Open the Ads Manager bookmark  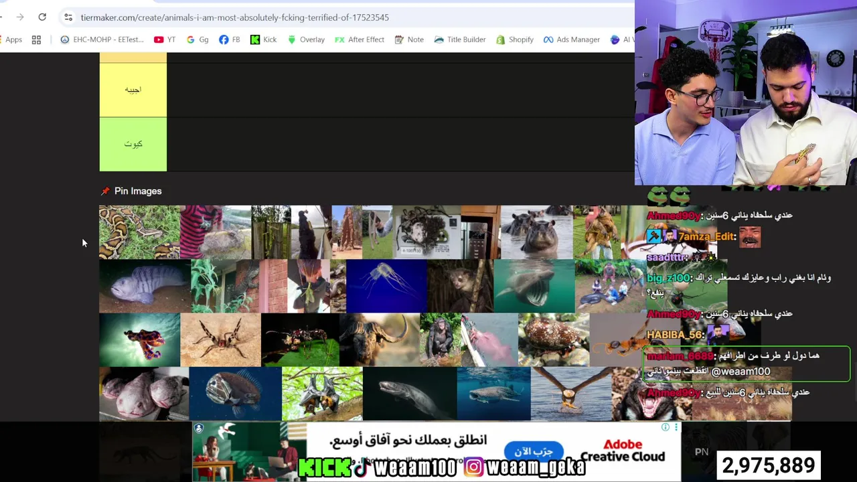click(572, 39)
